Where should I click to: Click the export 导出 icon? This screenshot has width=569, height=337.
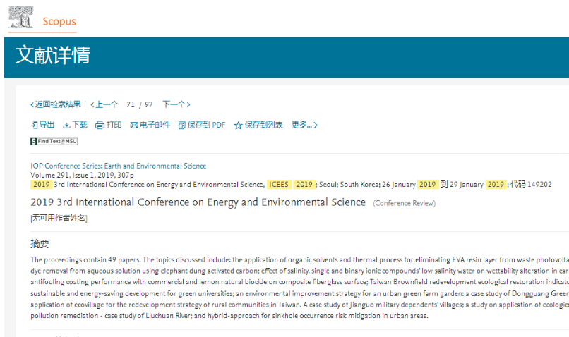pos(34,125)
